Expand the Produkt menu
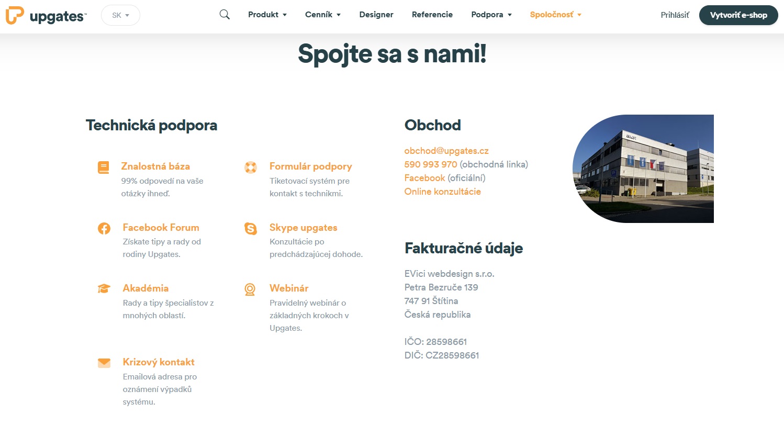The image size is (784, 425). [267, 15]
